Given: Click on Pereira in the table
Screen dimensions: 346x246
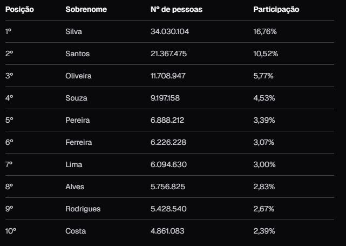Looking at the screenshot, I should point(77,121).
